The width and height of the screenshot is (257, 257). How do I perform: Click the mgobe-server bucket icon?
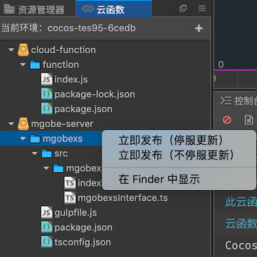point(23,124)
